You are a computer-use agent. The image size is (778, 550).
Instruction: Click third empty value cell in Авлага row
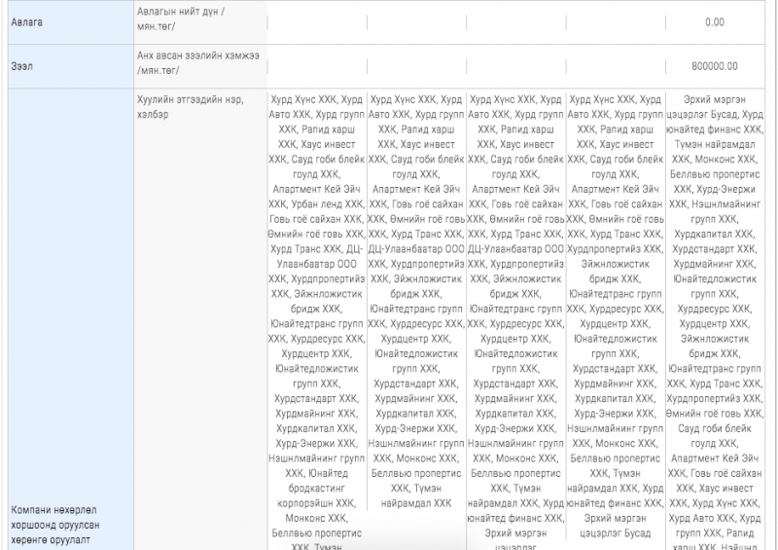516,21
